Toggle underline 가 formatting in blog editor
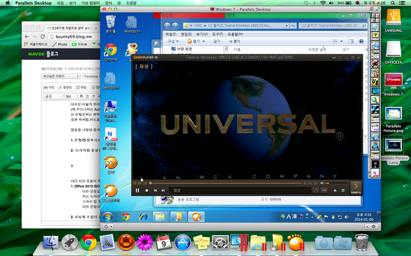 (87, 96)
